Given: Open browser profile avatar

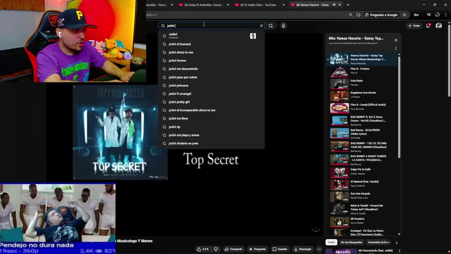Looking at the screenshot, I should pos(437,15).
